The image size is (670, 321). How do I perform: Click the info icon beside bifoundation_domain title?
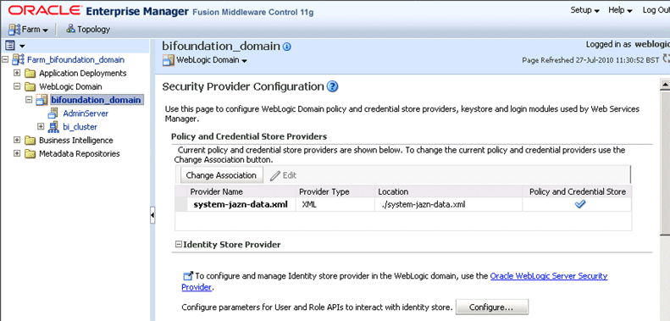(x=287, y=47)
